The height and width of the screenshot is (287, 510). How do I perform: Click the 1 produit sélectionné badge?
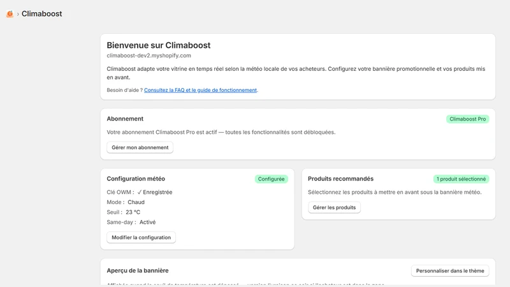point(461,179)
